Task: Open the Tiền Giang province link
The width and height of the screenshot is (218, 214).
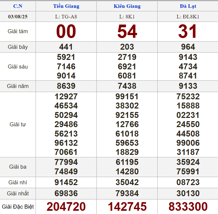Action: (x=66, y=6)
